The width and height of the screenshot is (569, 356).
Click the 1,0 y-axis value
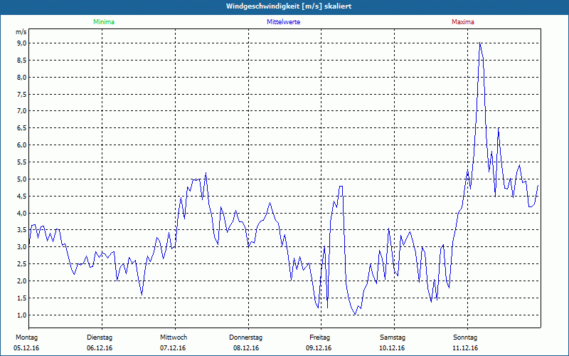pyautogui.click(x=22, y=315)
